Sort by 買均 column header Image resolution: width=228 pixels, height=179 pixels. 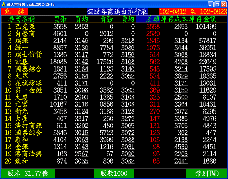(x=82, y=19)
